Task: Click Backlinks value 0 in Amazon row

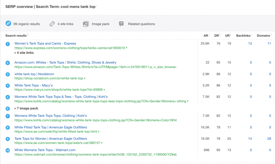Action: coord(251,63)
